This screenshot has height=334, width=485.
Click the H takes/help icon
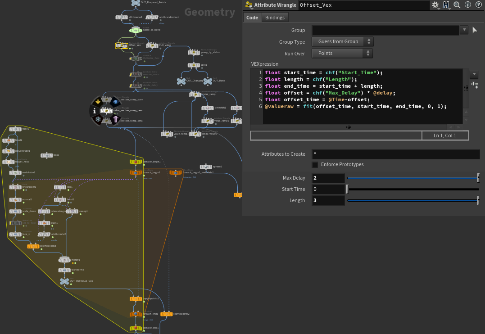(446, 5)
